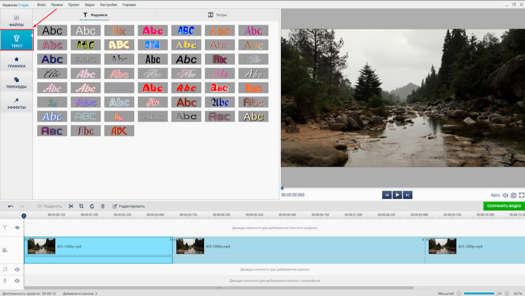The image size is (525, 296).
Task: Switch to the Надписи tab
Action: pyautogui.click(x=95, y=15)
